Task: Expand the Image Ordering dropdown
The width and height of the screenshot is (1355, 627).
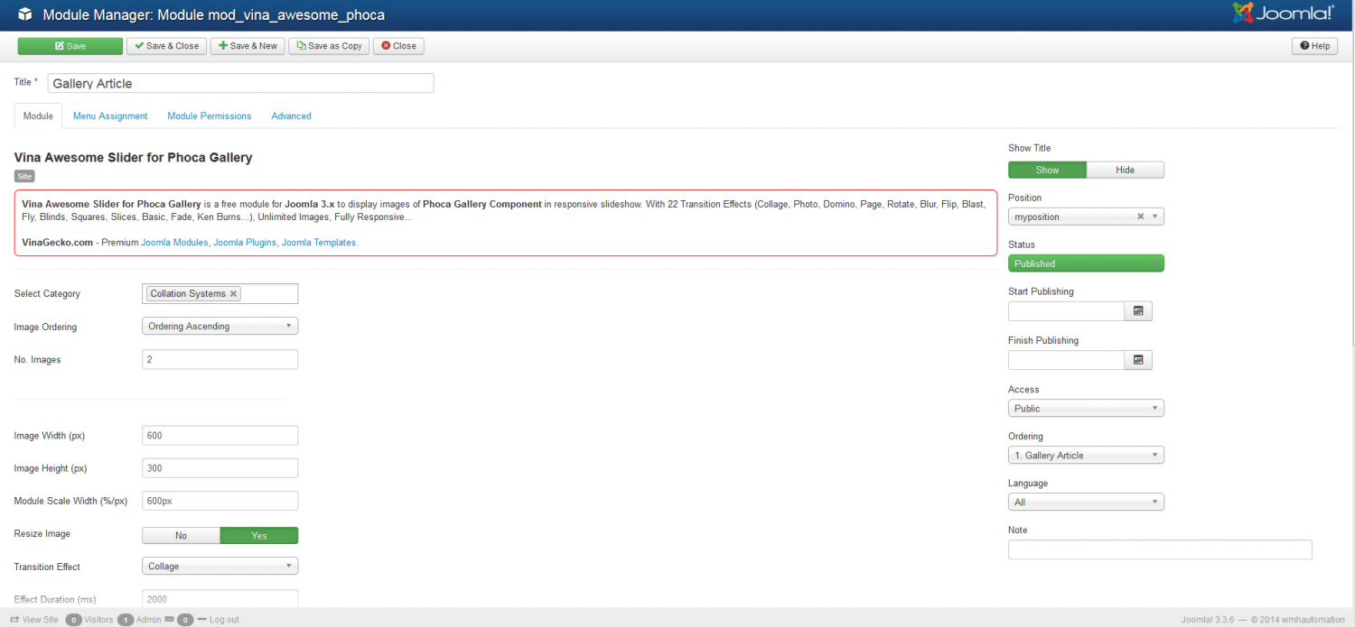Action: click(220, 327)
